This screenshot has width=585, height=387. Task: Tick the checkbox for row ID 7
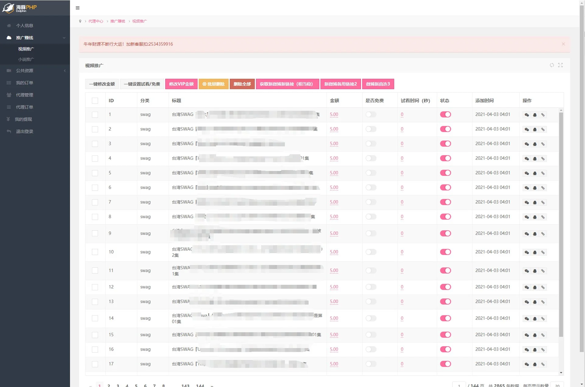pyautogui.click(x=95, y=202)
